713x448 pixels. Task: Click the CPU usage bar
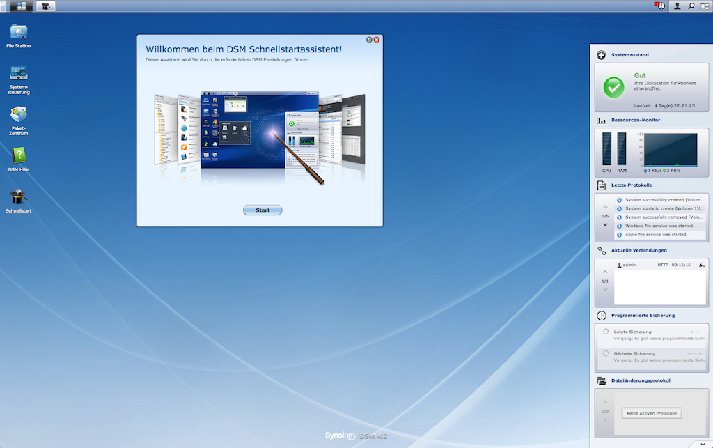point(606,148)
